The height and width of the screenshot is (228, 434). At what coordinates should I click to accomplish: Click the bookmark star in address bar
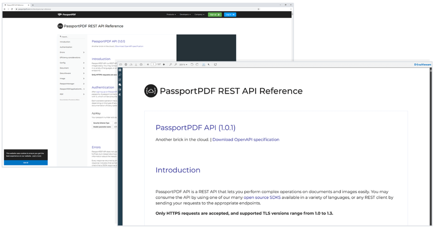point(259,9)
